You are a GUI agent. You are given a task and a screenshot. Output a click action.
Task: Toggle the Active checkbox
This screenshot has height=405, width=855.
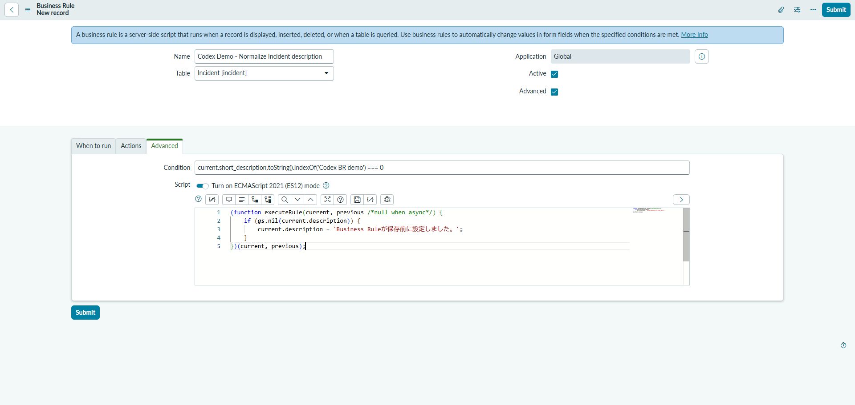coord(554,74)
